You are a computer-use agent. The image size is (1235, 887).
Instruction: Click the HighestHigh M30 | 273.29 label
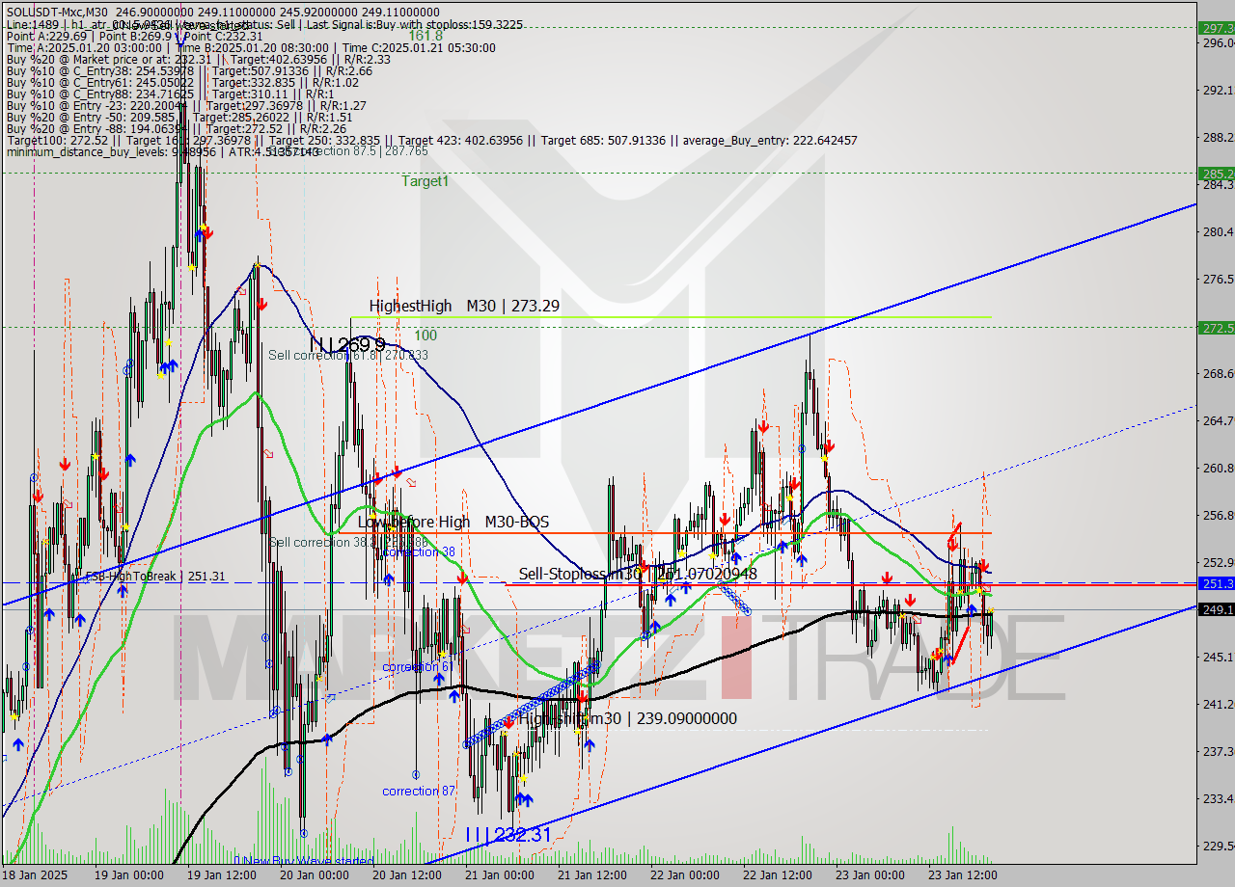(x=464, y=306)
